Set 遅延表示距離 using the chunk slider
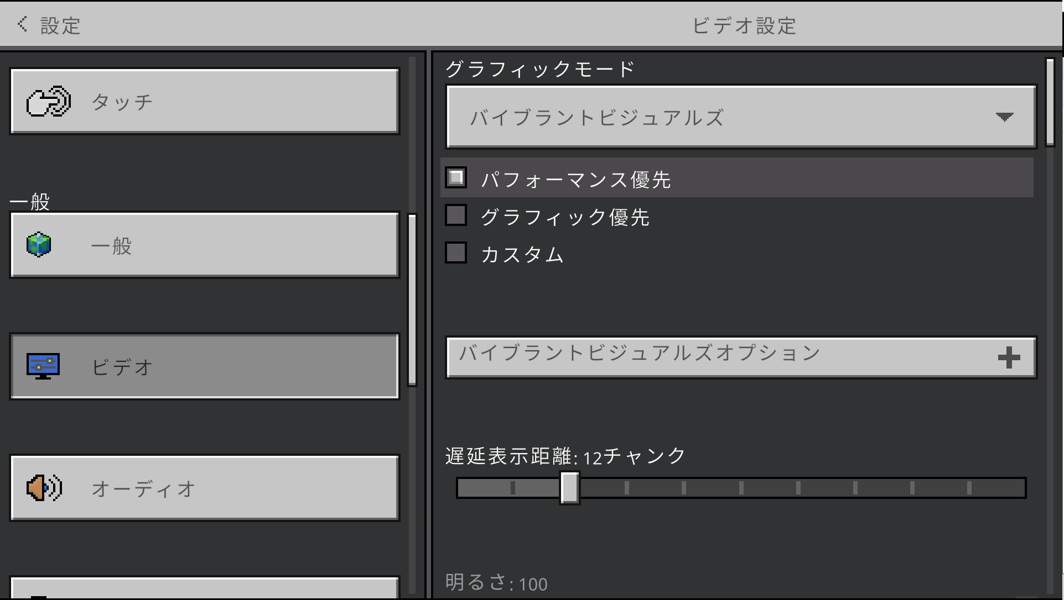Viewport: 1064px width, 600px height. pos(569,487)
